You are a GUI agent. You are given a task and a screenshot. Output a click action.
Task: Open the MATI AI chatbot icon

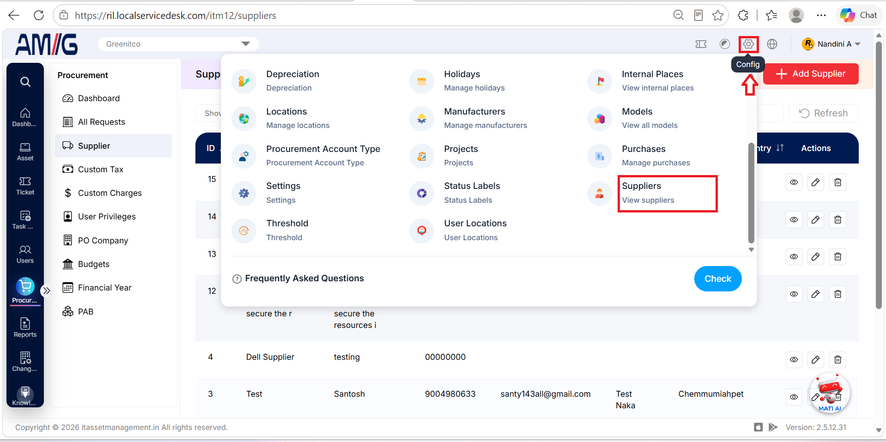(830, 393)
